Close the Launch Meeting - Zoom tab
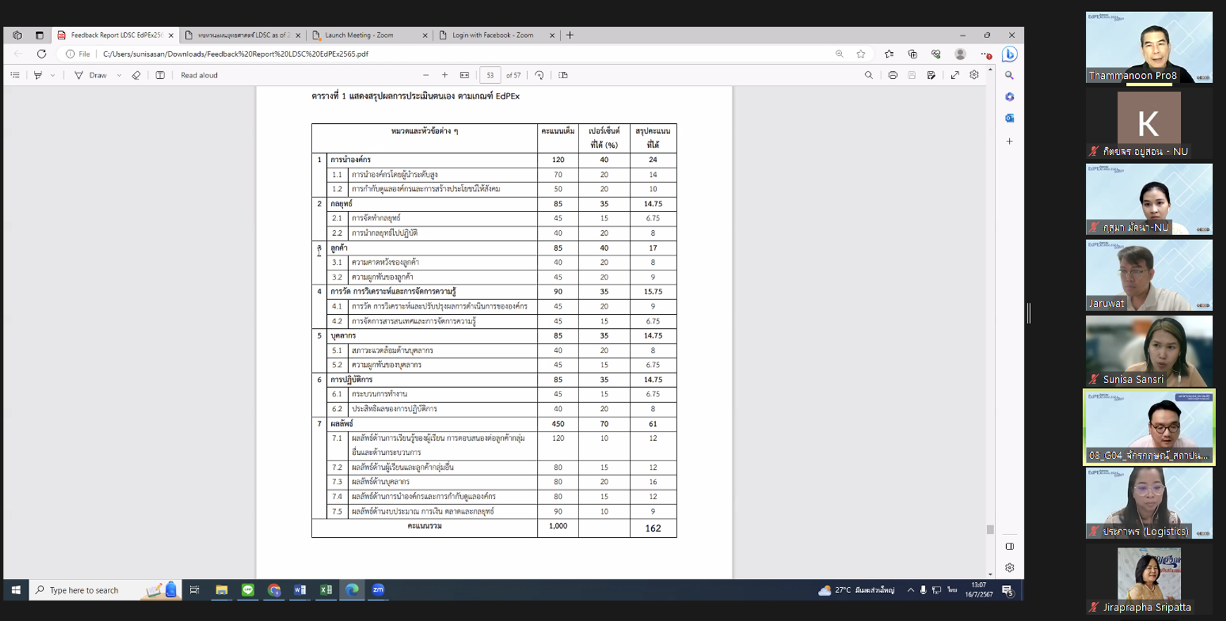 coord(425,35)
